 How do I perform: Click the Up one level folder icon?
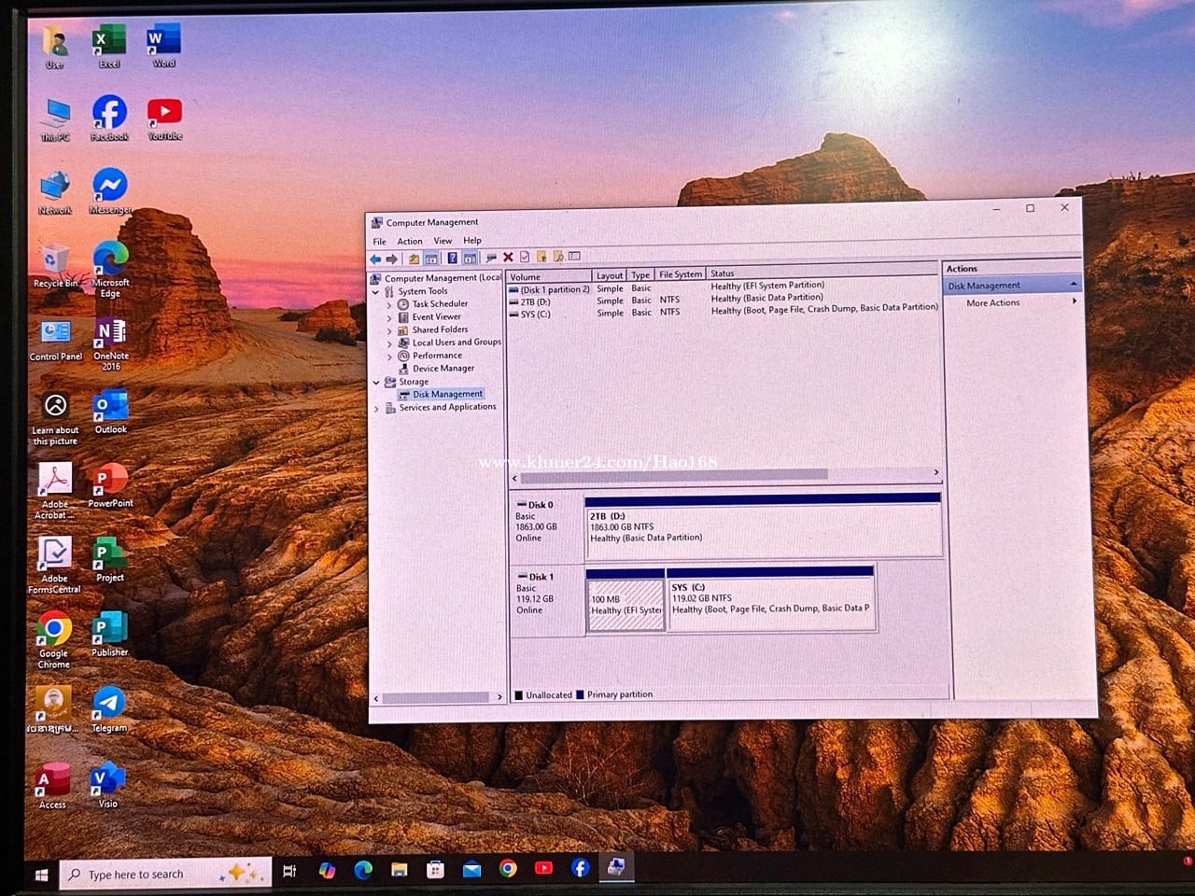[x=414, y=259]
